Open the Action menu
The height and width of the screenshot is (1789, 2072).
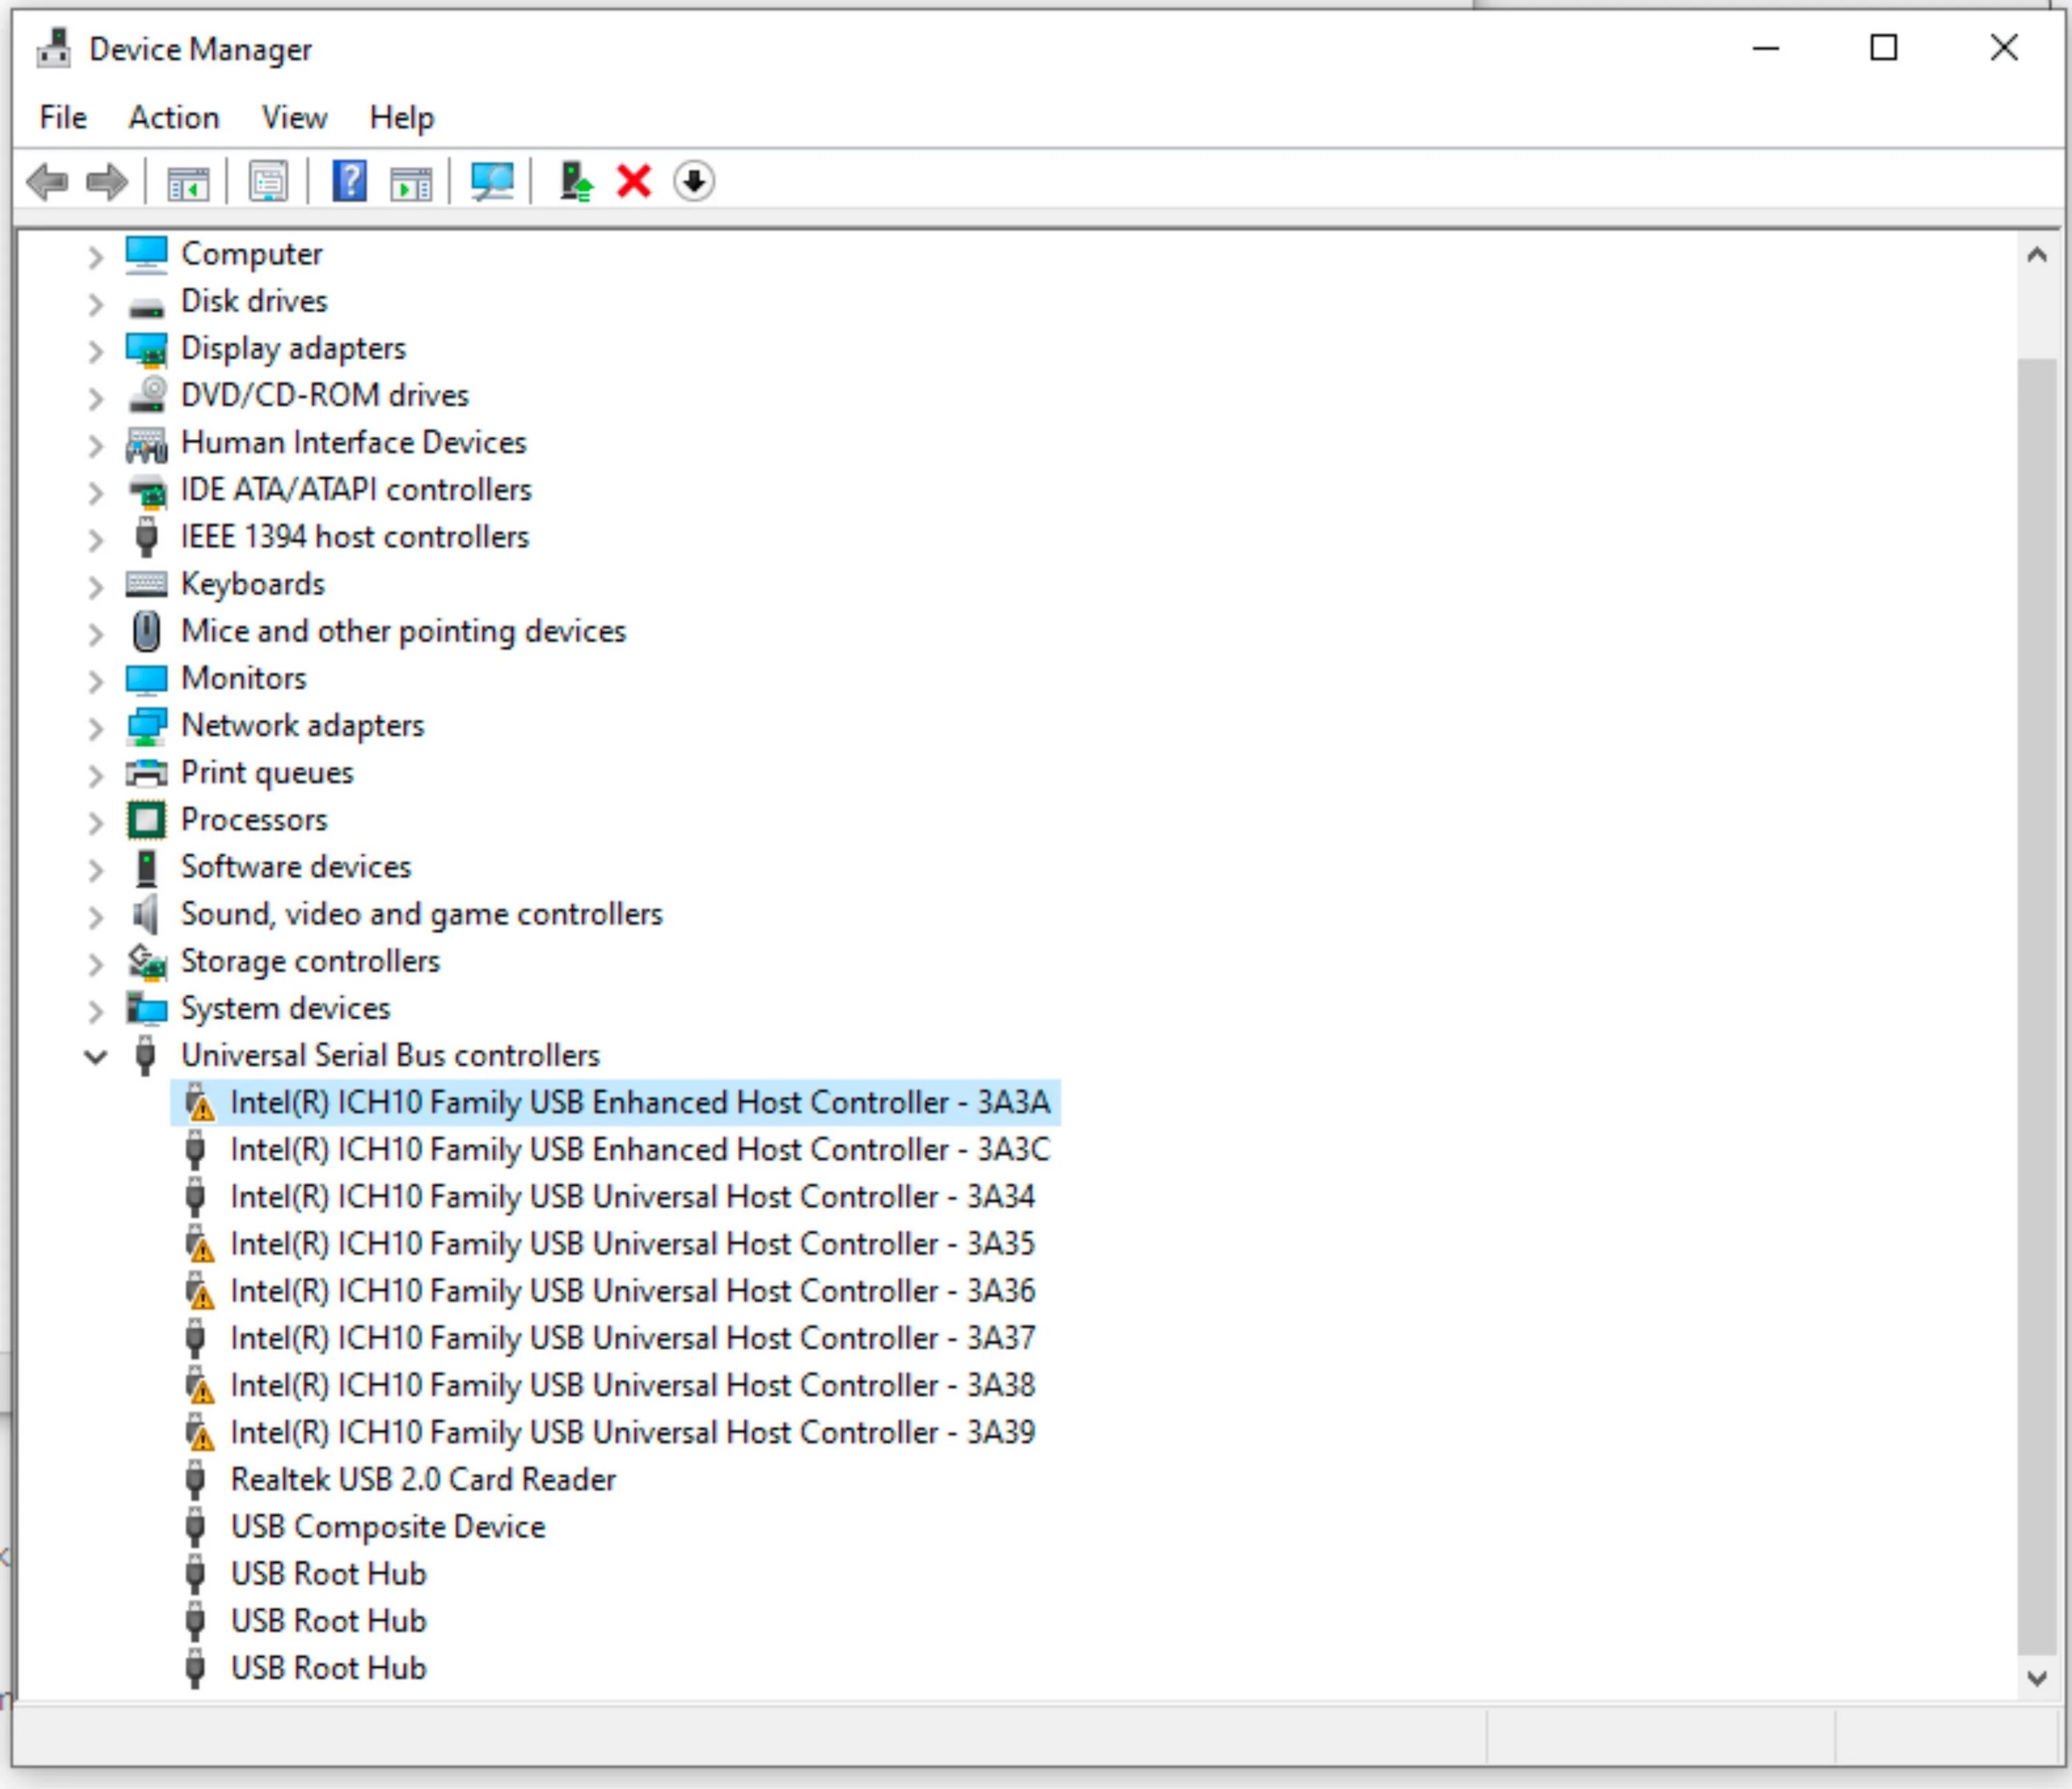pyautogui.click(x=173, y=118)
